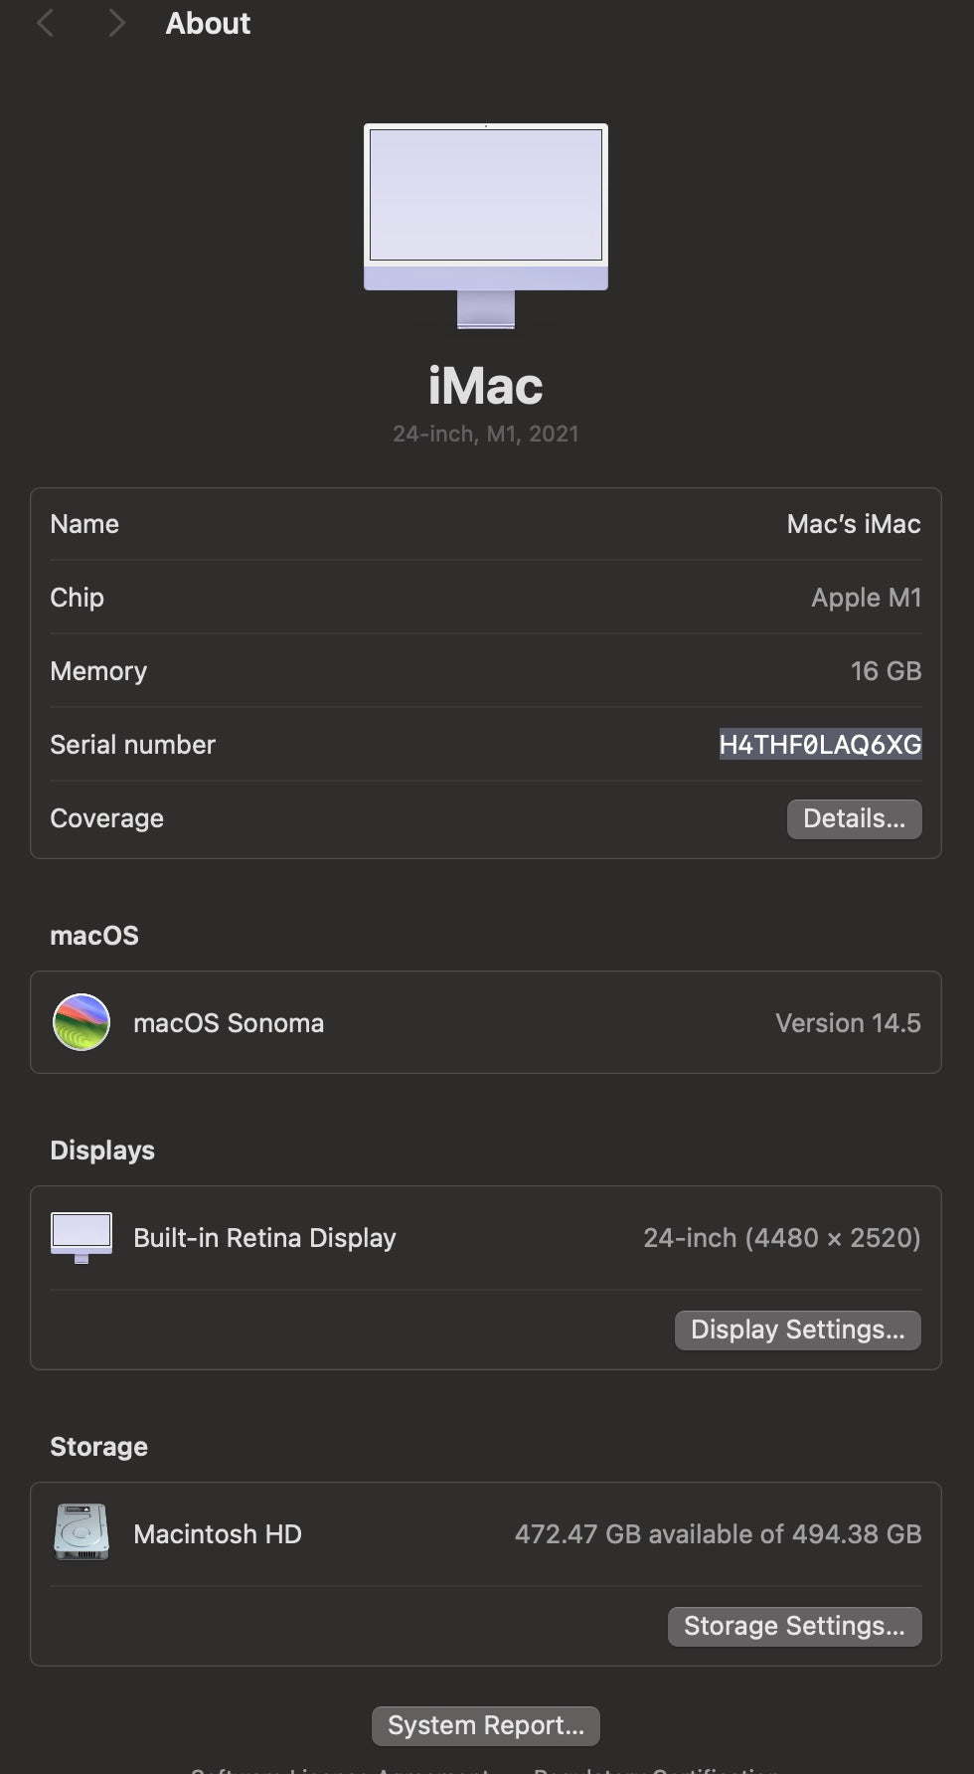
Task: Click the highlighted serial number value
Action: coord(820,745)
